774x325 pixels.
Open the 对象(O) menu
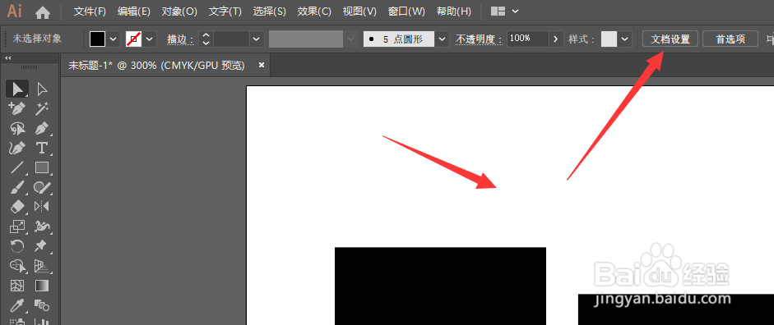pyautogui.click(x=179, y=11)
